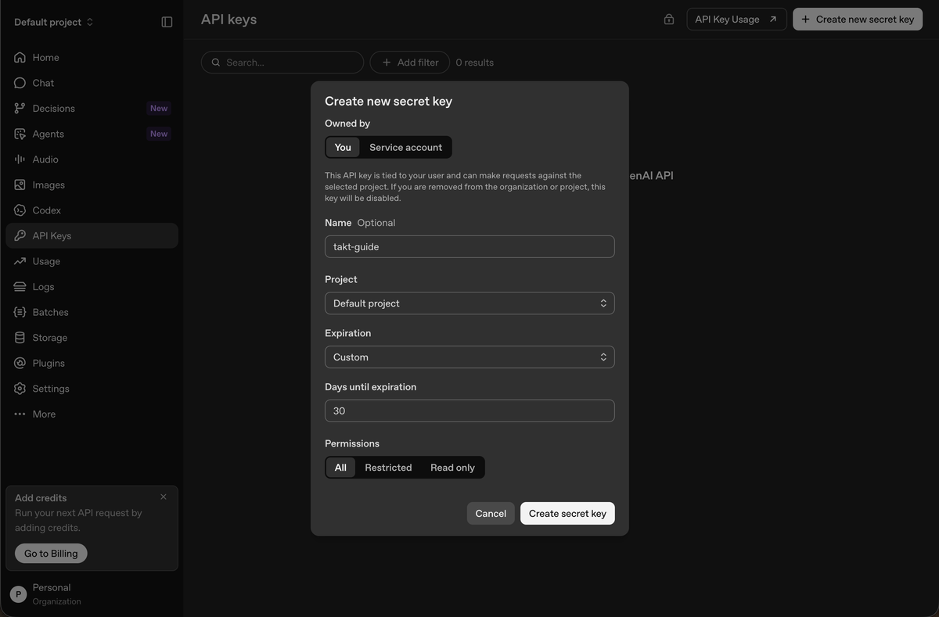Click the Personal organization avatar

tap(18, 594)
